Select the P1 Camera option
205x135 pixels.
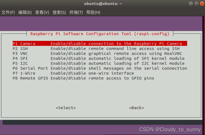click(x=100, y=44)
